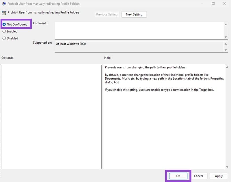Apply the policy setting

point(219,176)
